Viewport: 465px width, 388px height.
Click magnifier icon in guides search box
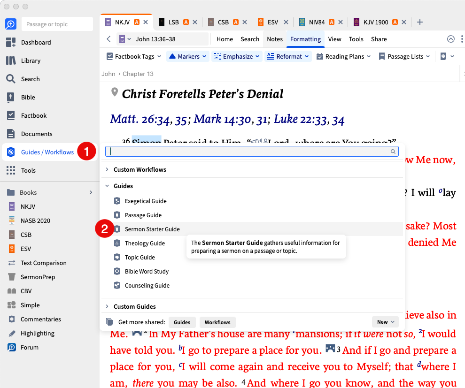click(393, 152)
